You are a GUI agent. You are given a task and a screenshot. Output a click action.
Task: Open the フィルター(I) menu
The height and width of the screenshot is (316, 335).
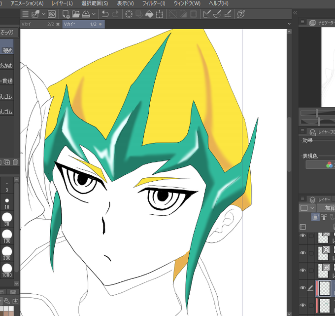point(154,3)
